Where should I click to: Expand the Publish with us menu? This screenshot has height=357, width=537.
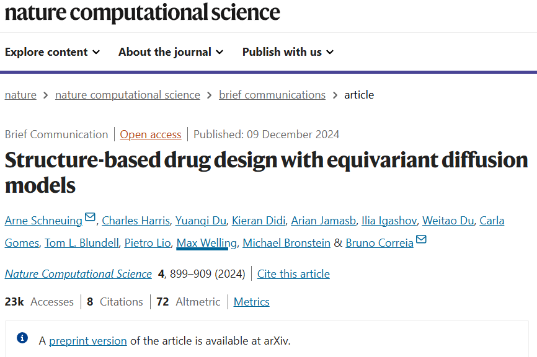click(288, 52)
